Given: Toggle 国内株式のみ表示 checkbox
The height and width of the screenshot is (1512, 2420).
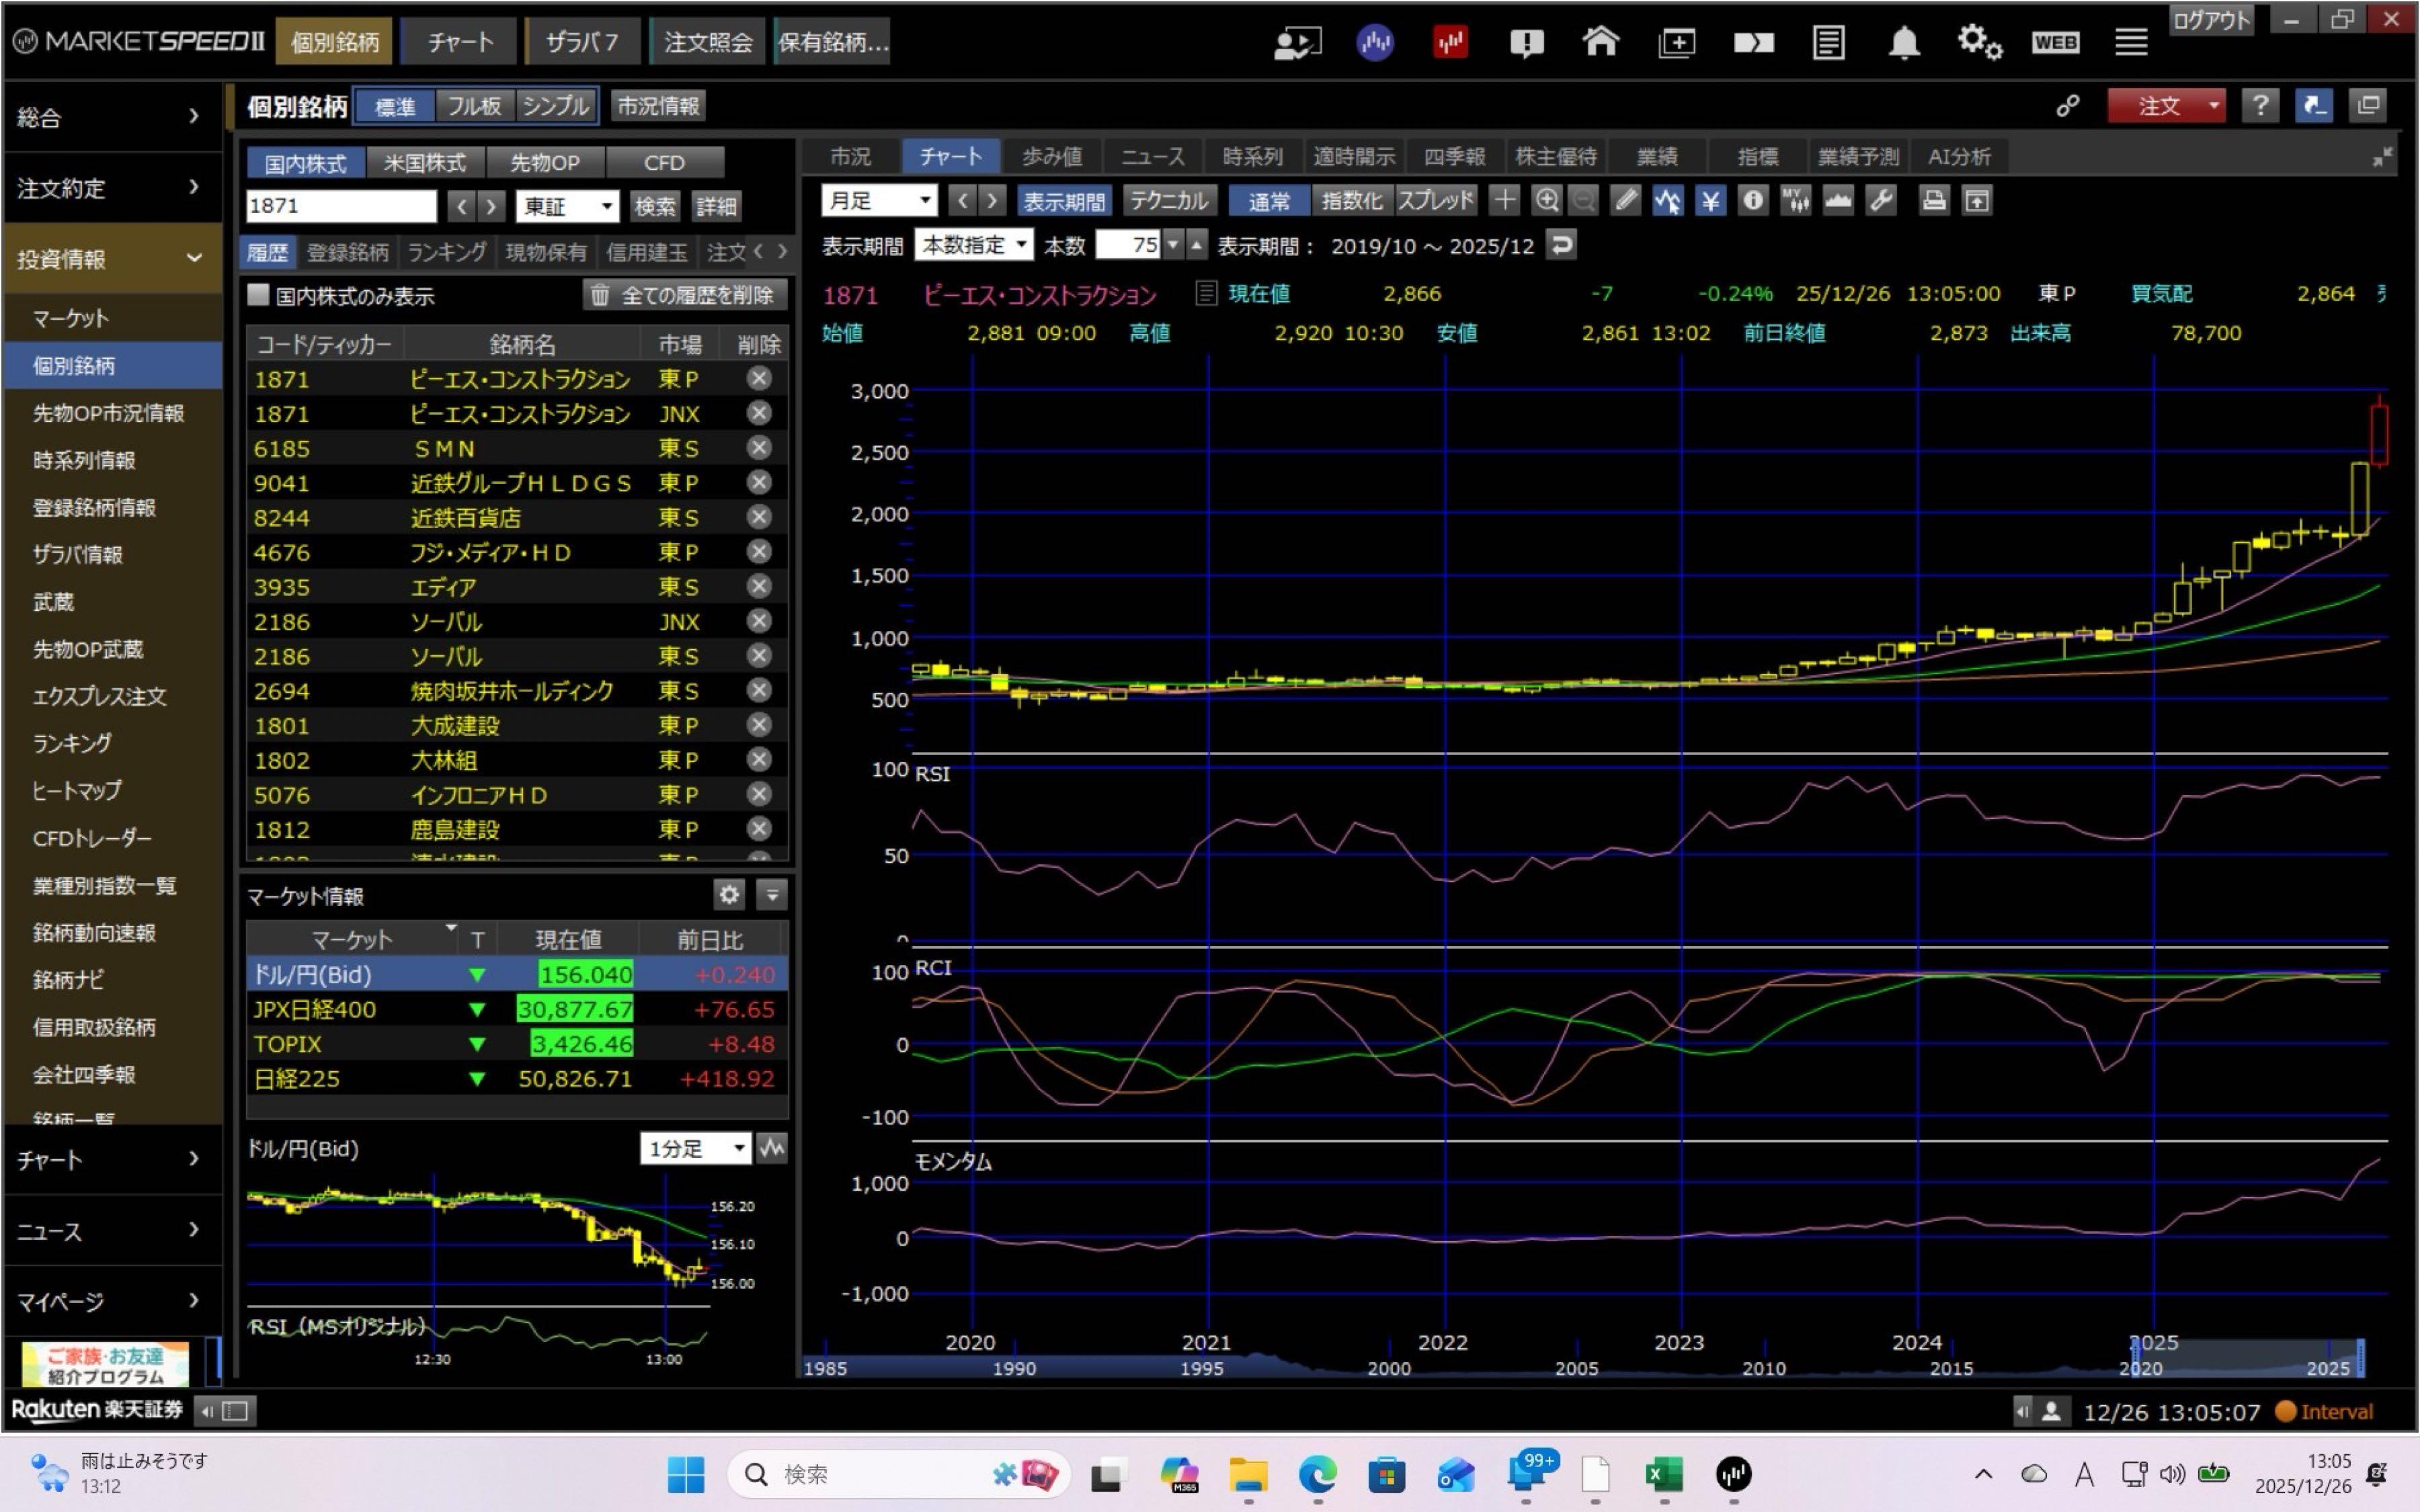Looking at the screenshot, I should tap(259, 295).
